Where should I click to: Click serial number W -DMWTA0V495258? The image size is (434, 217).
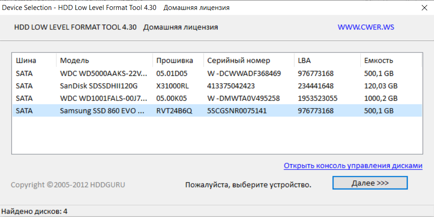pos(243,98)
